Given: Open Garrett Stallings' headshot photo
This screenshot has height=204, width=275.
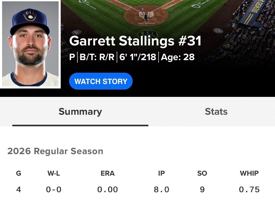Looking at the screenshot, I should coord(30,44).
